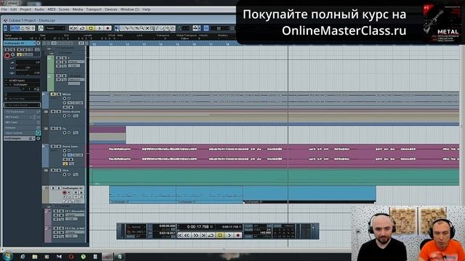Image resolution: width=465 pixels, height=261 pixels.
Task: Open the Opera taskbar icon
Action: pos(71,257)
